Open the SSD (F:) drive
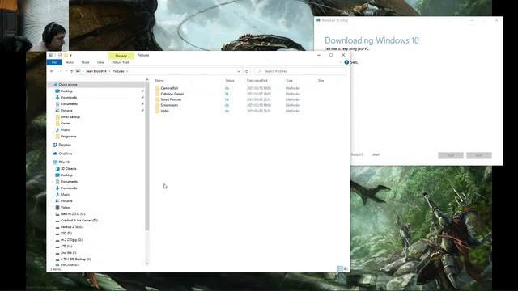This screenshot has height=291, width=518. tap(66, 234)
